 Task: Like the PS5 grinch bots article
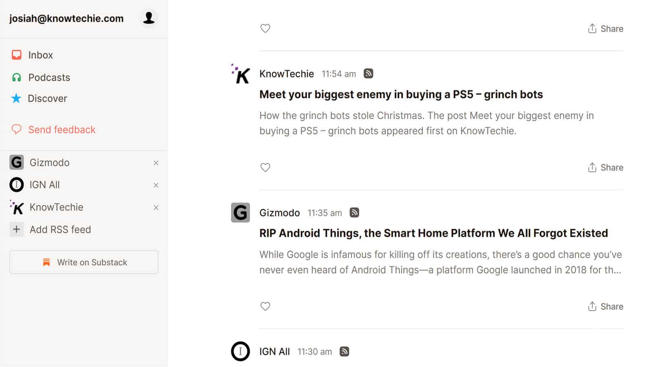coord(265,167)
